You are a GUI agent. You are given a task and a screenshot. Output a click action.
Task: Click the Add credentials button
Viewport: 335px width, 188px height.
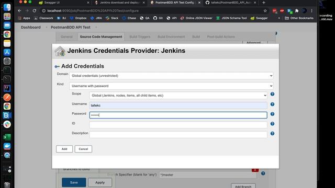tap(64, 149)
